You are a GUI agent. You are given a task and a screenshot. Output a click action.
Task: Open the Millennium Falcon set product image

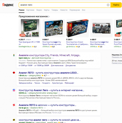point(78,28)
